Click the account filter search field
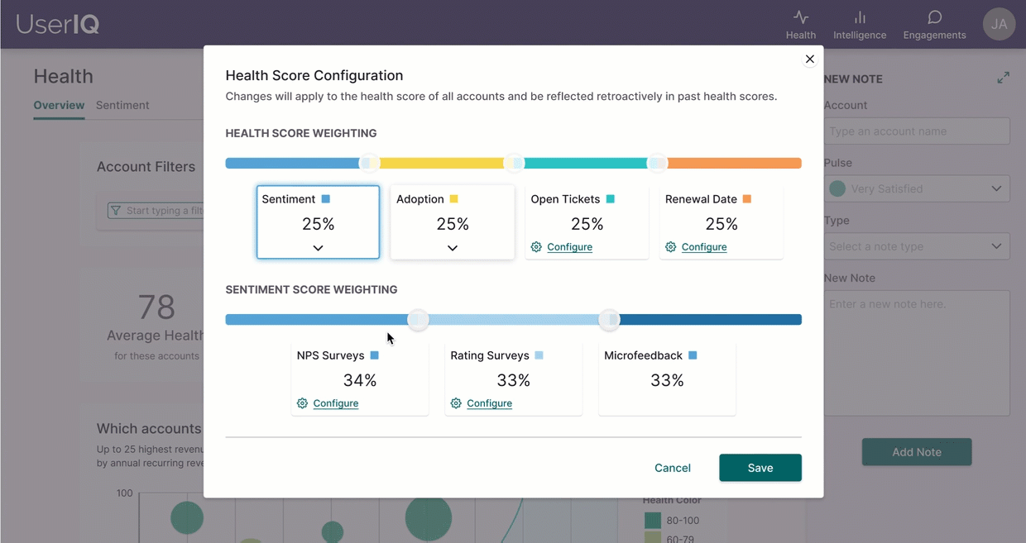Image resolution: width=1026 pixels, height=543 pixels. pos(155,211)
